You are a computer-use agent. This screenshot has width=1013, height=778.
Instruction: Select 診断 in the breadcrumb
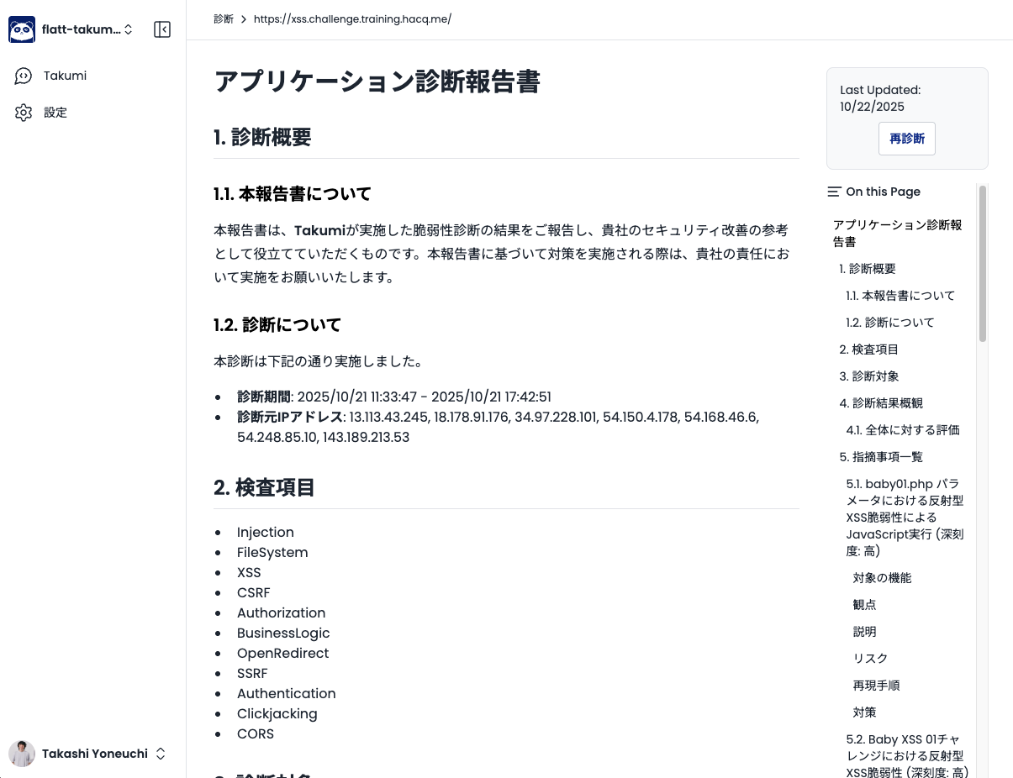click(223, 19)
